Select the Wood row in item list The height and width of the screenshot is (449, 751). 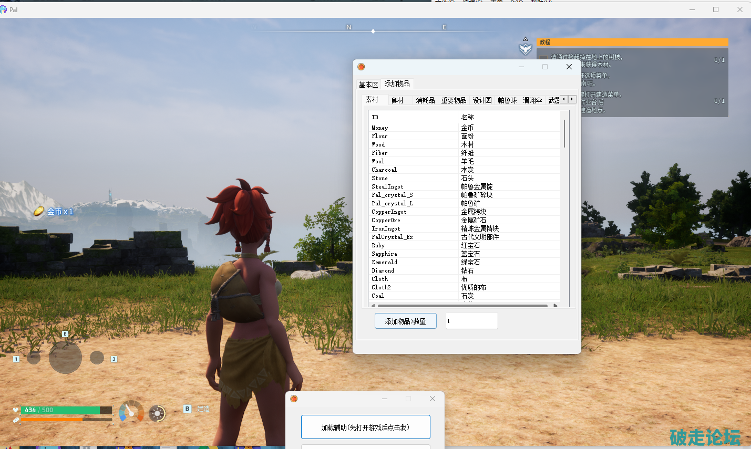[x=378, y=144]
